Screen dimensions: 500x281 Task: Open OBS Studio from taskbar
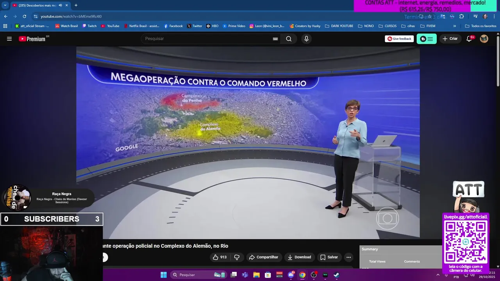pos(314,275)
